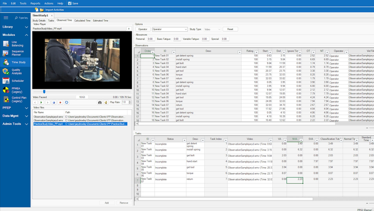Click the Save label in the menu bar
Image resolution: width=374 pixels, height=211 pixels.
click(75, 3)
